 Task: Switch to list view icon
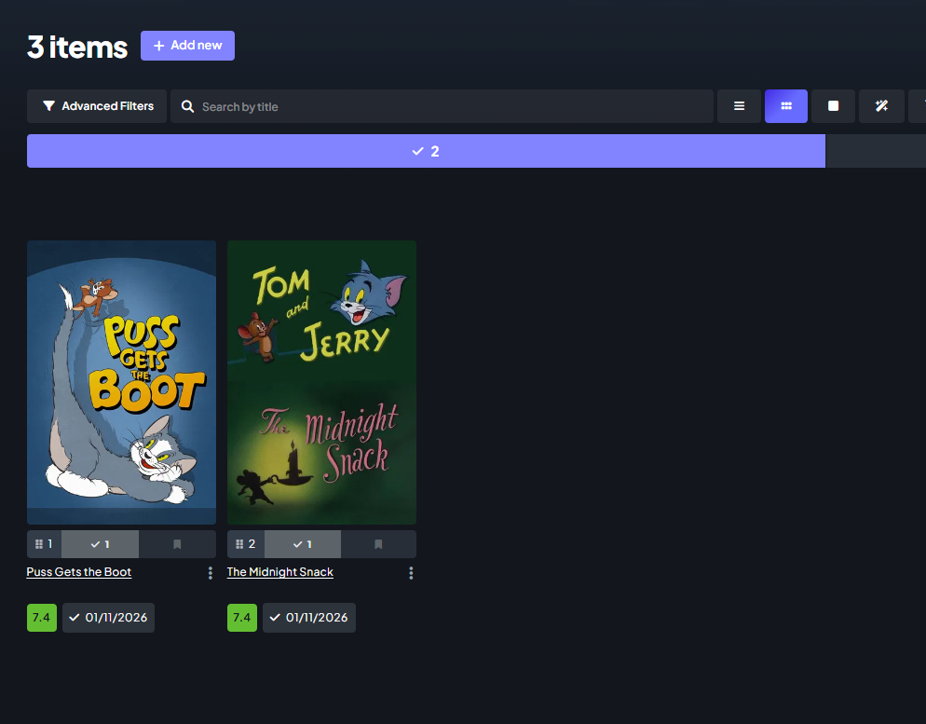click(739, 106)
